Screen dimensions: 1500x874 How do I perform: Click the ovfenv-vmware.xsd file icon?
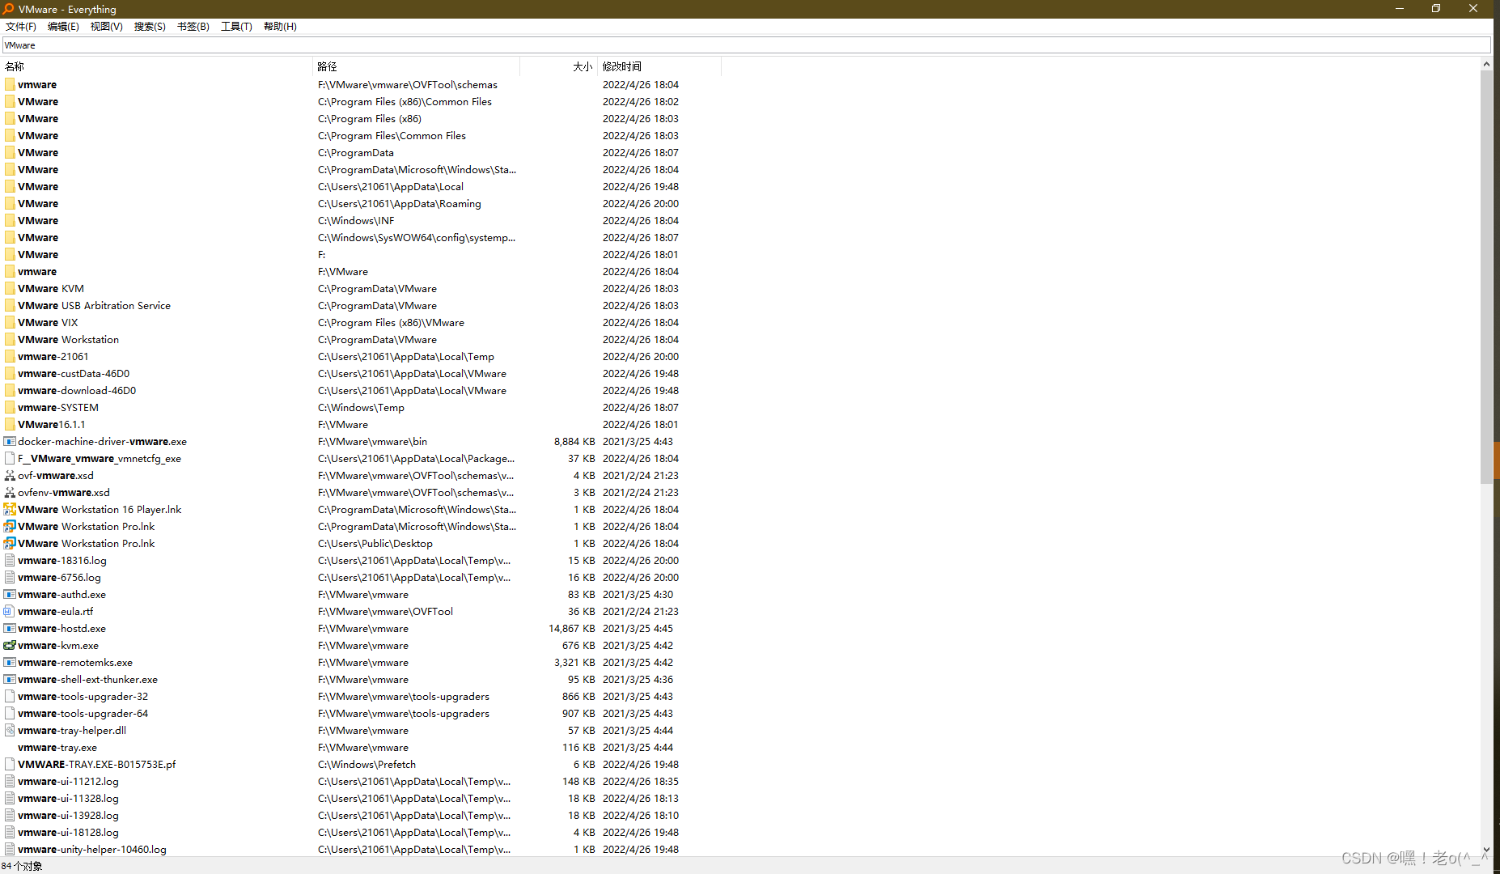(x=10, y=493)
